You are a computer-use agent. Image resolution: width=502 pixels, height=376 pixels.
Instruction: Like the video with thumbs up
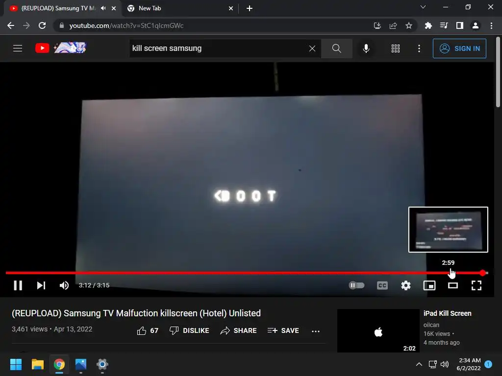pos(148,330)
